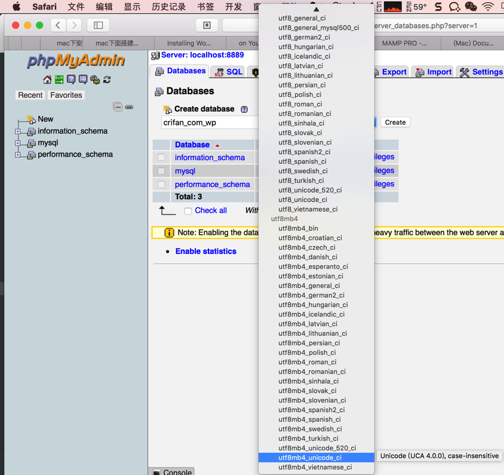The width and height of the screenshot is (504, 475).
Task: Open the Import tab
Action: [434, 72]
